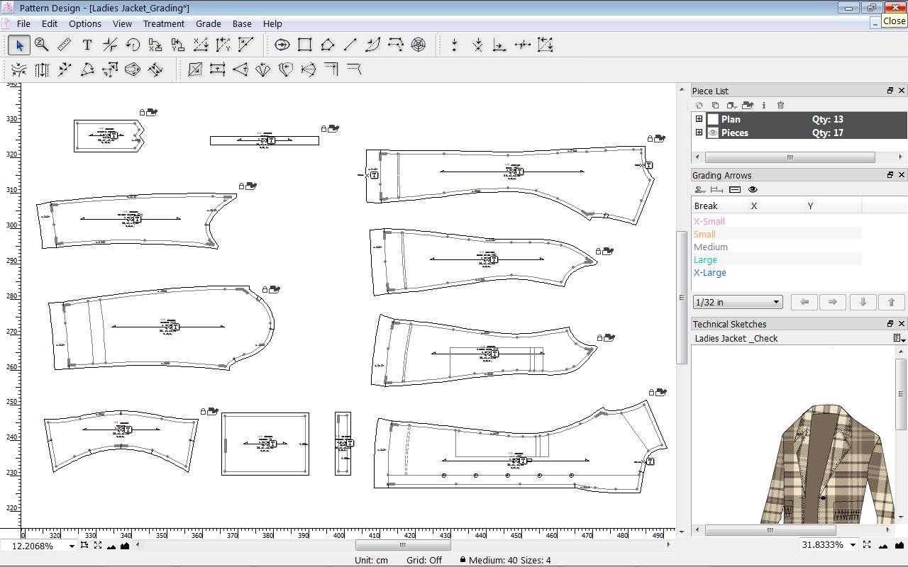Viewport: 908px width, 567px height.
Task: Expand the Plan tree node
Action: pyautogui.click(x=699, y=119)
